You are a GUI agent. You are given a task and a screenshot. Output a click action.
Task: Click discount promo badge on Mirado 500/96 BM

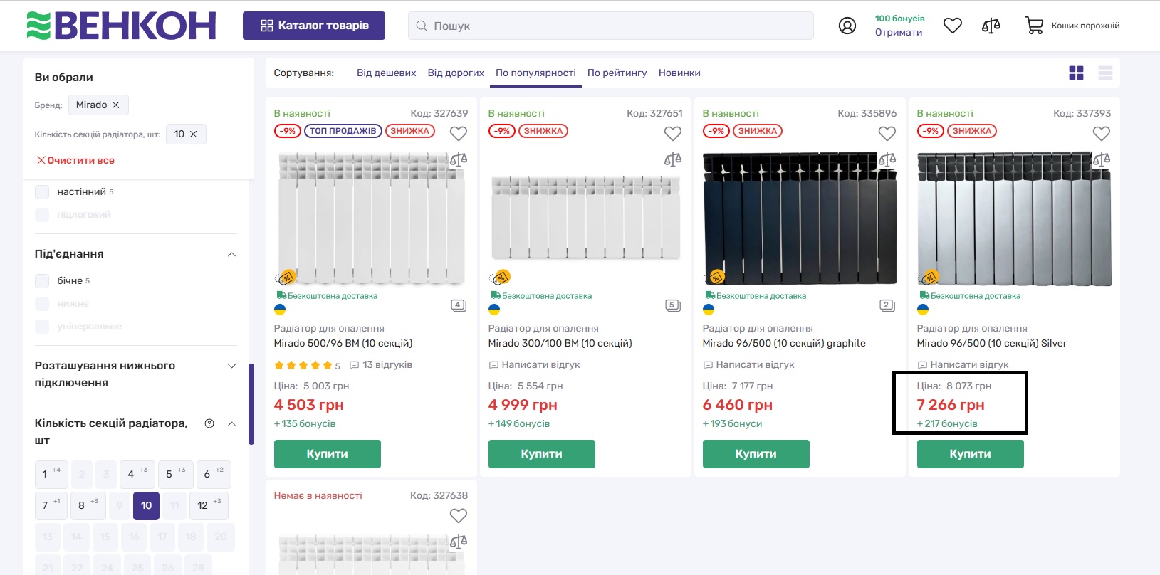(x=286, y=277)
